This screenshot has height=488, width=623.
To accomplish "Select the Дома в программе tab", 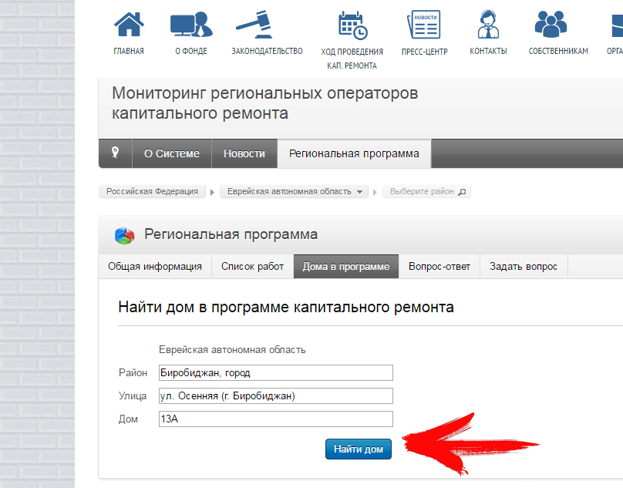I will click(x=346, y=266).
